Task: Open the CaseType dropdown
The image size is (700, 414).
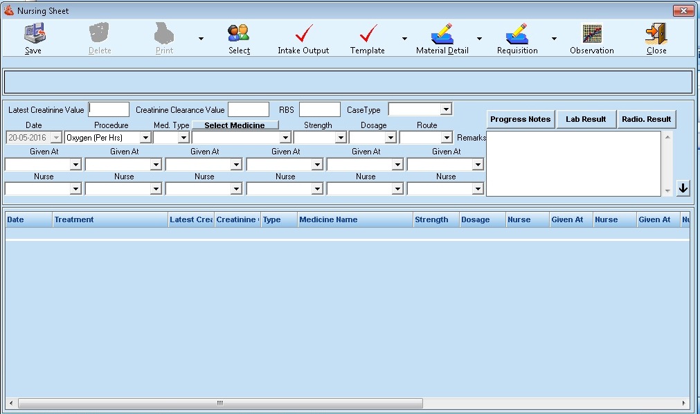Action: click(x=446, y=109)
